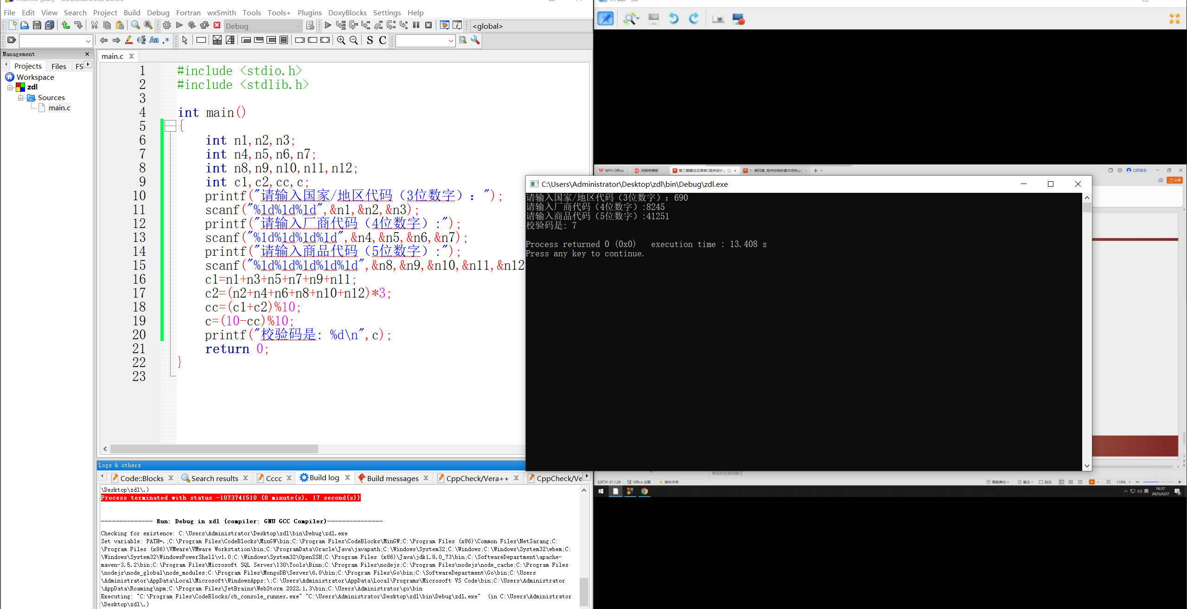Click the clear search button
The image size is (1187, 609).
[x=12, y=40]
